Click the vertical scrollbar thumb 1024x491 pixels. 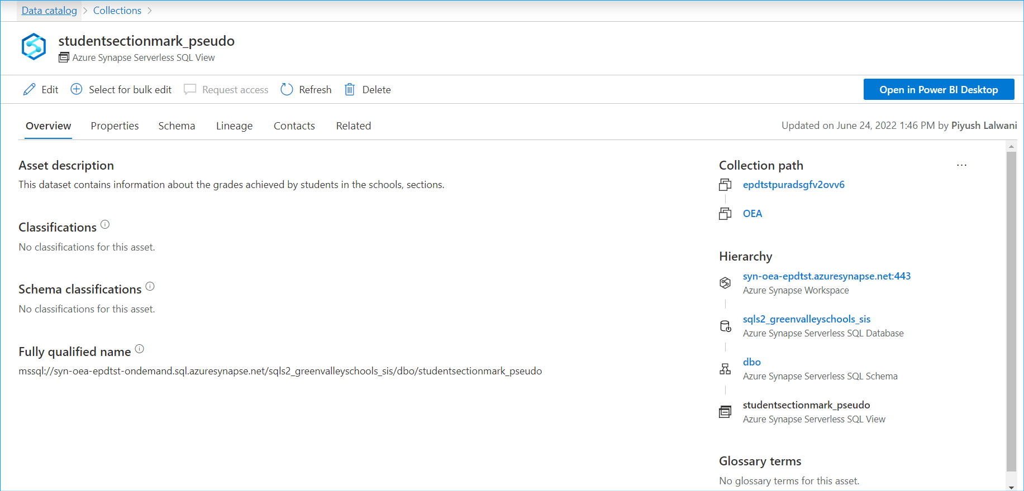tap(1011, 312)
